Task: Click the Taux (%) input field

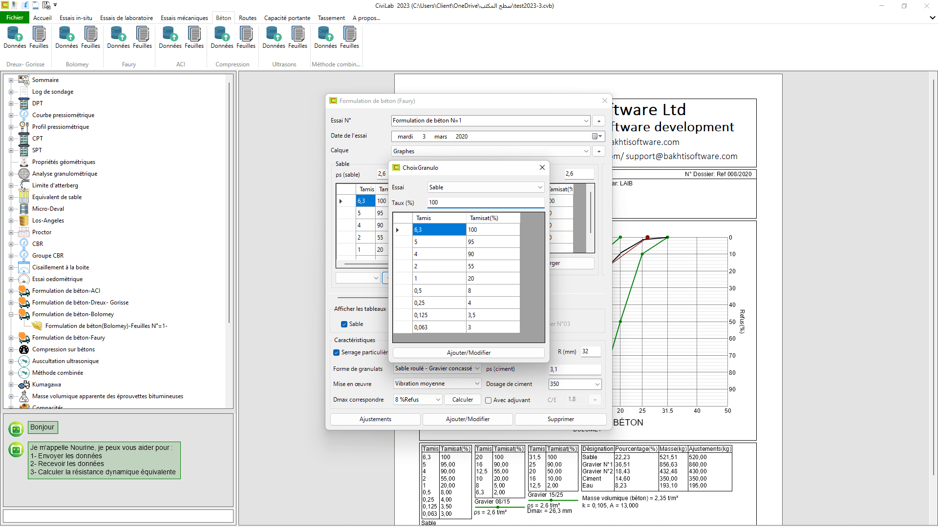Action: coord(486,203)
